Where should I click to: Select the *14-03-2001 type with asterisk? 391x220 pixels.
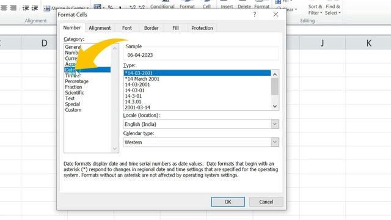(197, 73)
